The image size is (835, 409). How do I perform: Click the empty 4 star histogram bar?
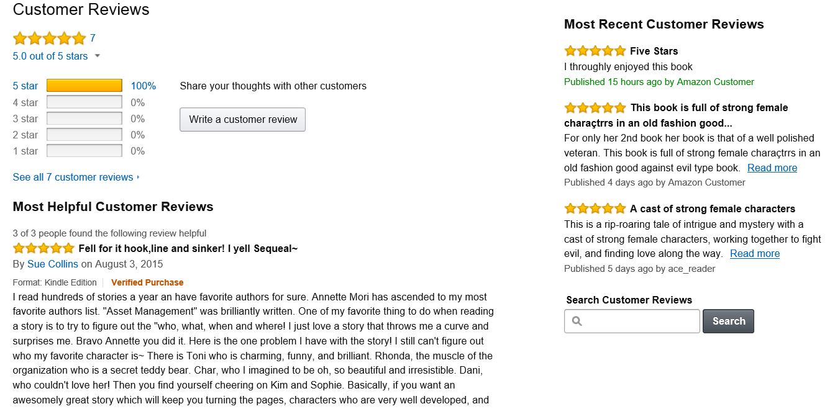[x=84, y=102]
